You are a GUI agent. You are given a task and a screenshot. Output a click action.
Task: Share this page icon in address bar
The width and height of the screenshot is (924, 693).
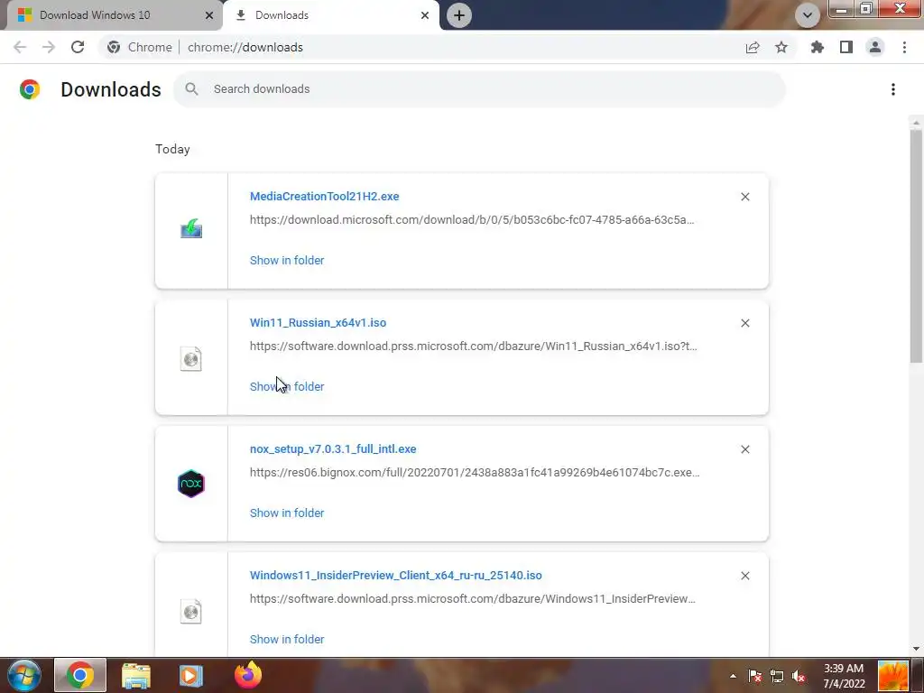point(753,47)
